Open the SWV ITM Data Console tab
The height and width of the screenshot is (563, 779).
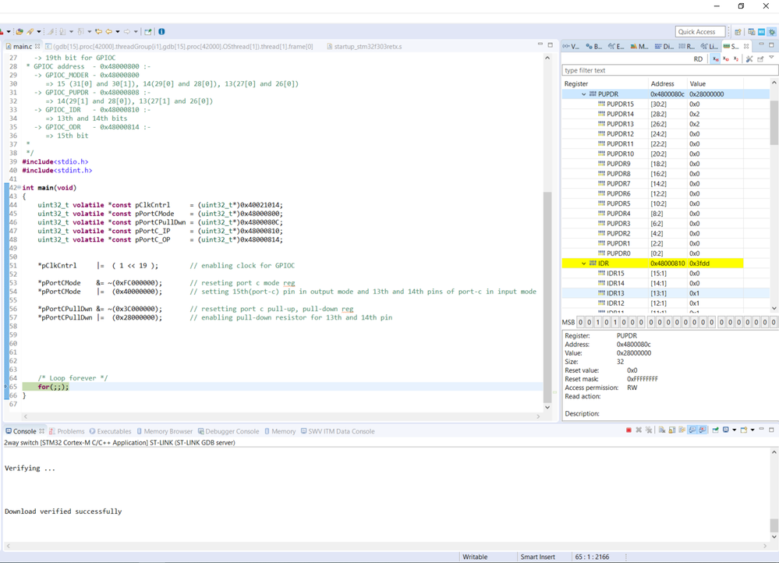pyautogui.click(x=338, y=431)
